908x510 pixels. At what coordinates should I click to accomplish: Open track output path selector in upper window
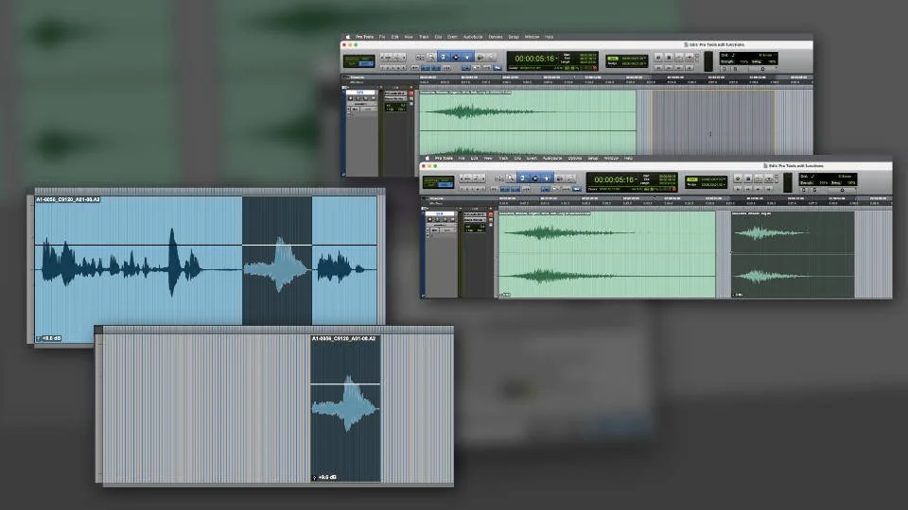point(395,99)
